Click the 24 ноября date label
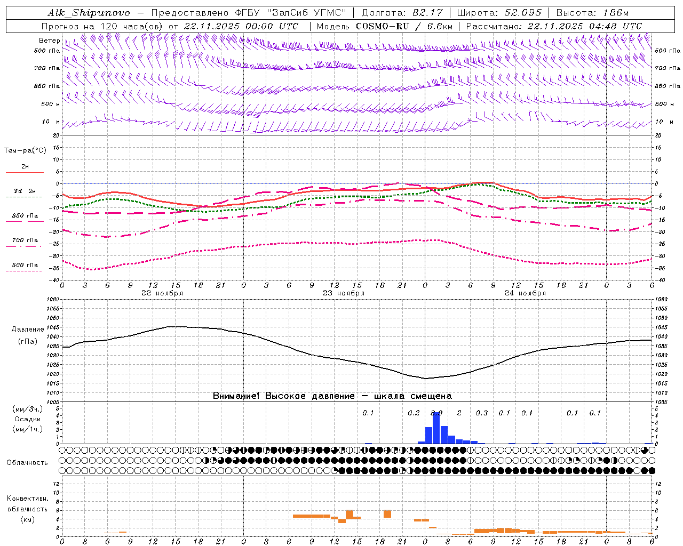Screen dimensions: 683x546 pyautogui.click(x=525, y=293)
